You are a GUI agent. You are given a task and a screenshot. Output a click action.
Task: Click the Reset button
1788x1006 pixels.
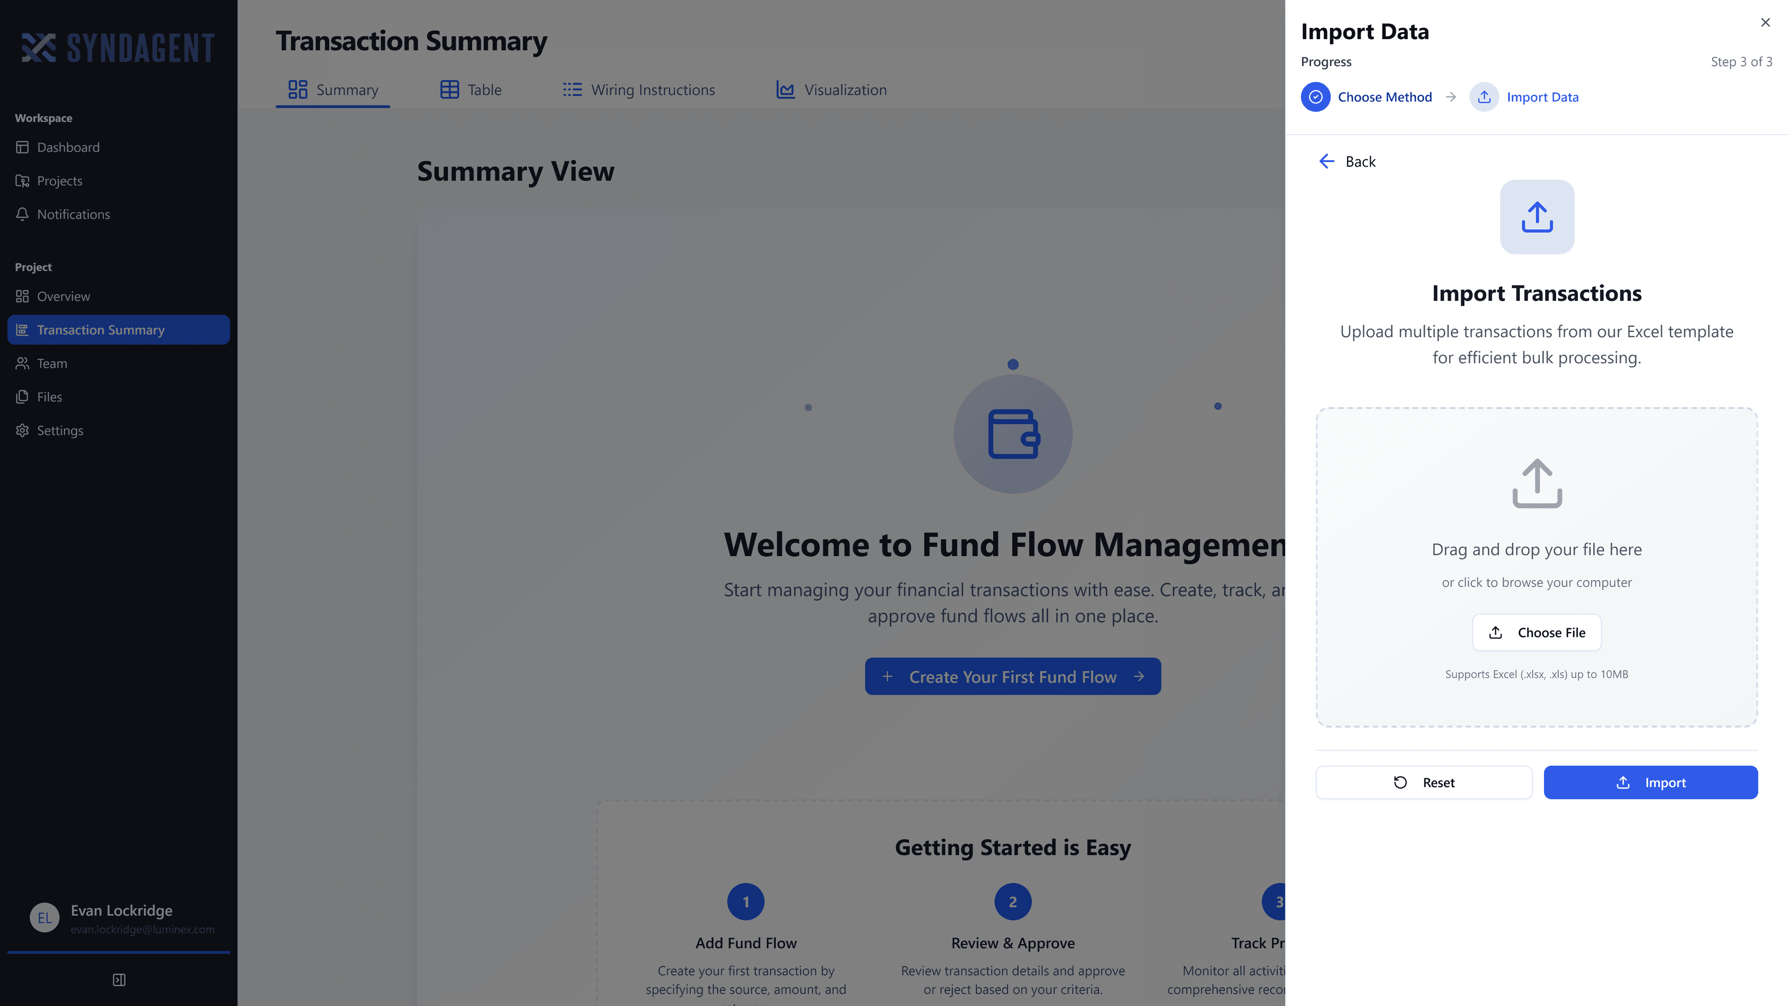pos(1423,782)
